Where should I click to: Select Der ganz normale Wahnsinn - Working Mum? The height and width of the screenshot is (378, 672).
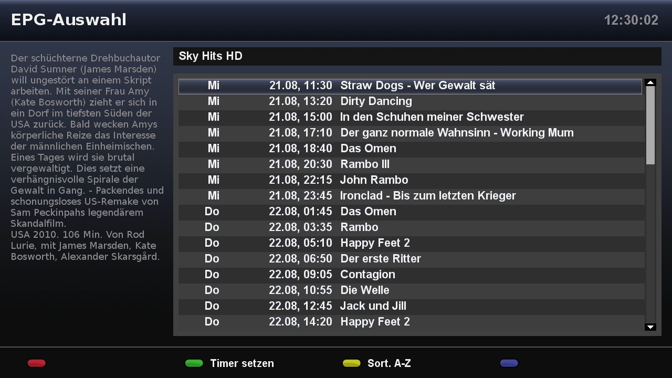(x=456, y=133)
